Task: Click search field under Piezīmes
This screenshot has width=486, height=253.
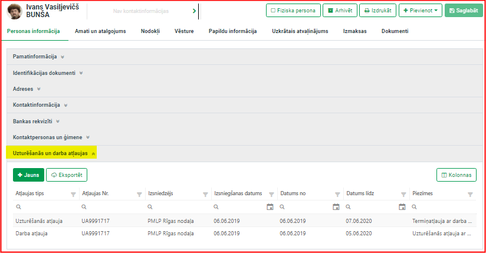Action: (x=442, y=207)
